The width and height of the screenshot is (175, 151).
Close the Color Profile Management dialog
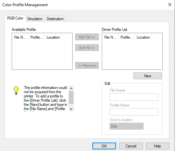tap(170, 5)
